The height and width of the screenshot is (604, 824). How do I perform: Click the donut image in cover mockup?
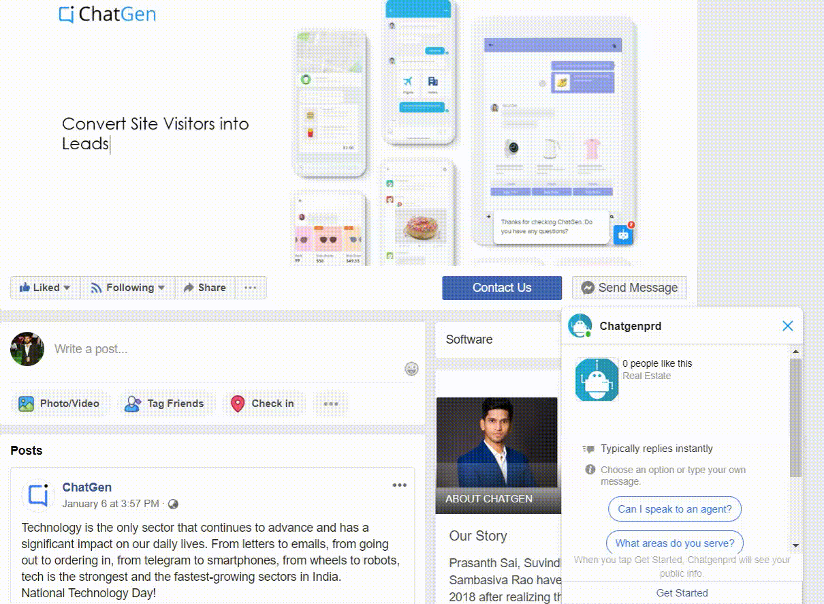pyautogui.click(x=422, y=226)
